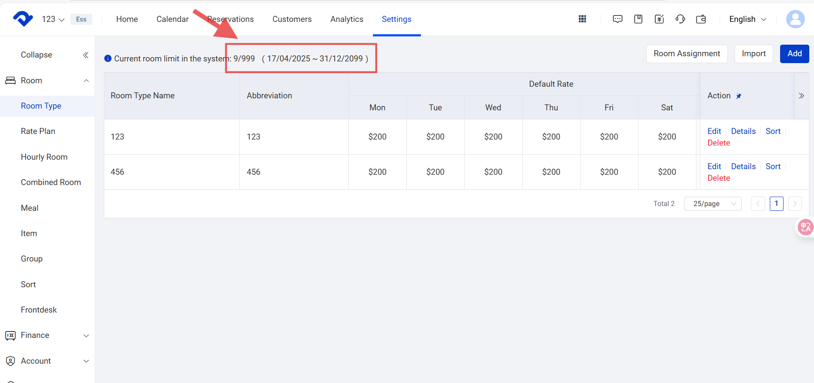Open the apps grid icon
This screenshot has width=814, height=383.
tap(582, 19)
